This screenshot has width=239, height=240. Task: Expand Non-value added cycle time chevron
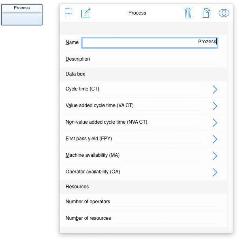(215, 122)
